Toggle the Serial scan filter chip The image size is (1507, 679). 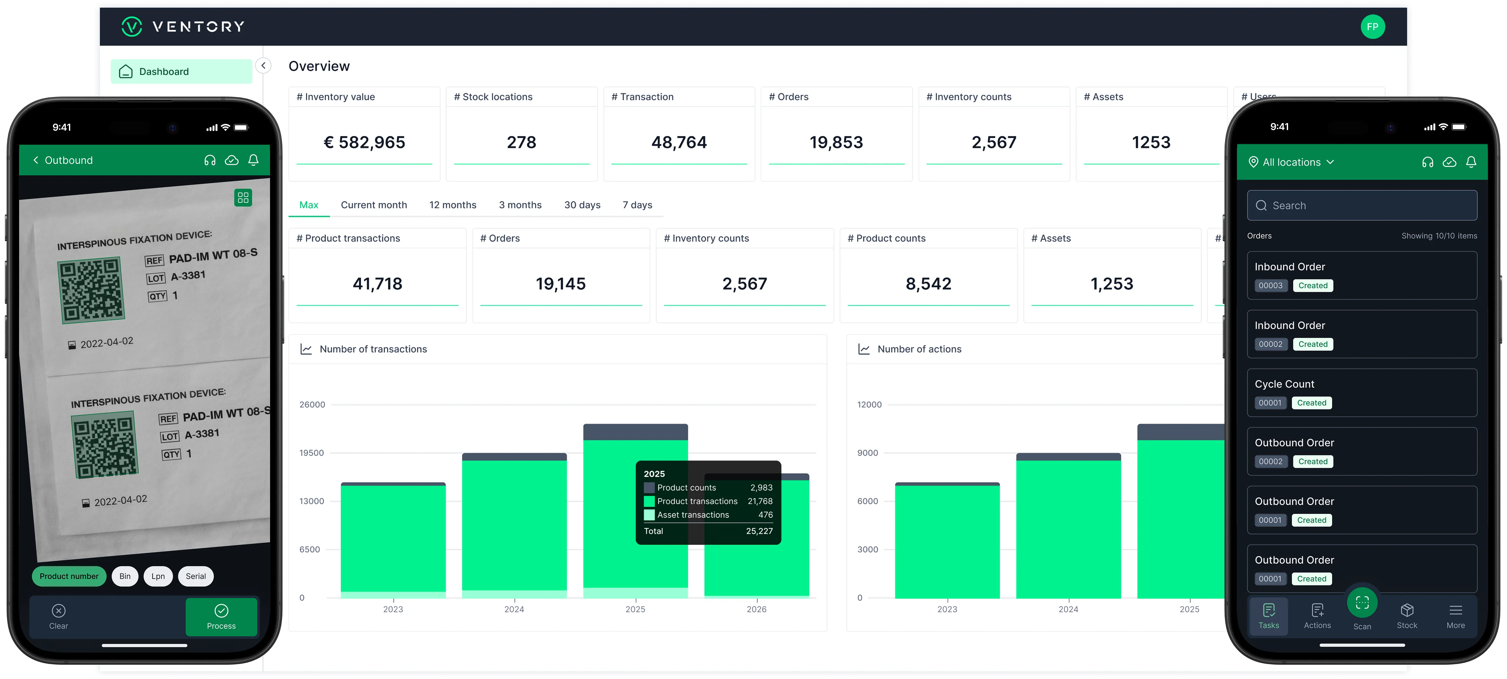(x=196, y=576)
